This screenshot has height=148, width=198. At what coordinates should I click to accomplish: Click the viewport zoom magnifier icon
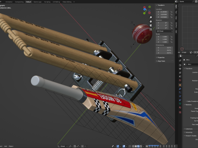tap(151, 17)
